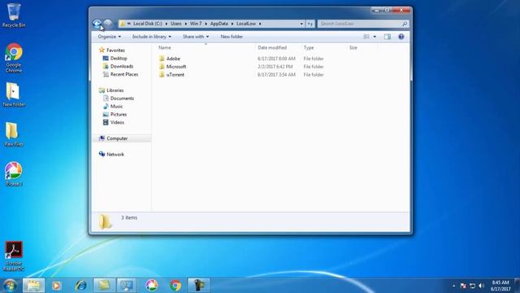Select Favorites in navigation pane
The image size is (520, 293).
115,50
